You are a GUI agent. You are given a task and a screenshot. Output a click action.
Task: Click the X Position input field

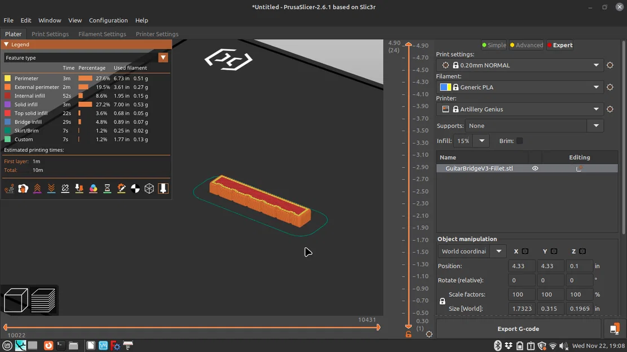click(522, 266)
